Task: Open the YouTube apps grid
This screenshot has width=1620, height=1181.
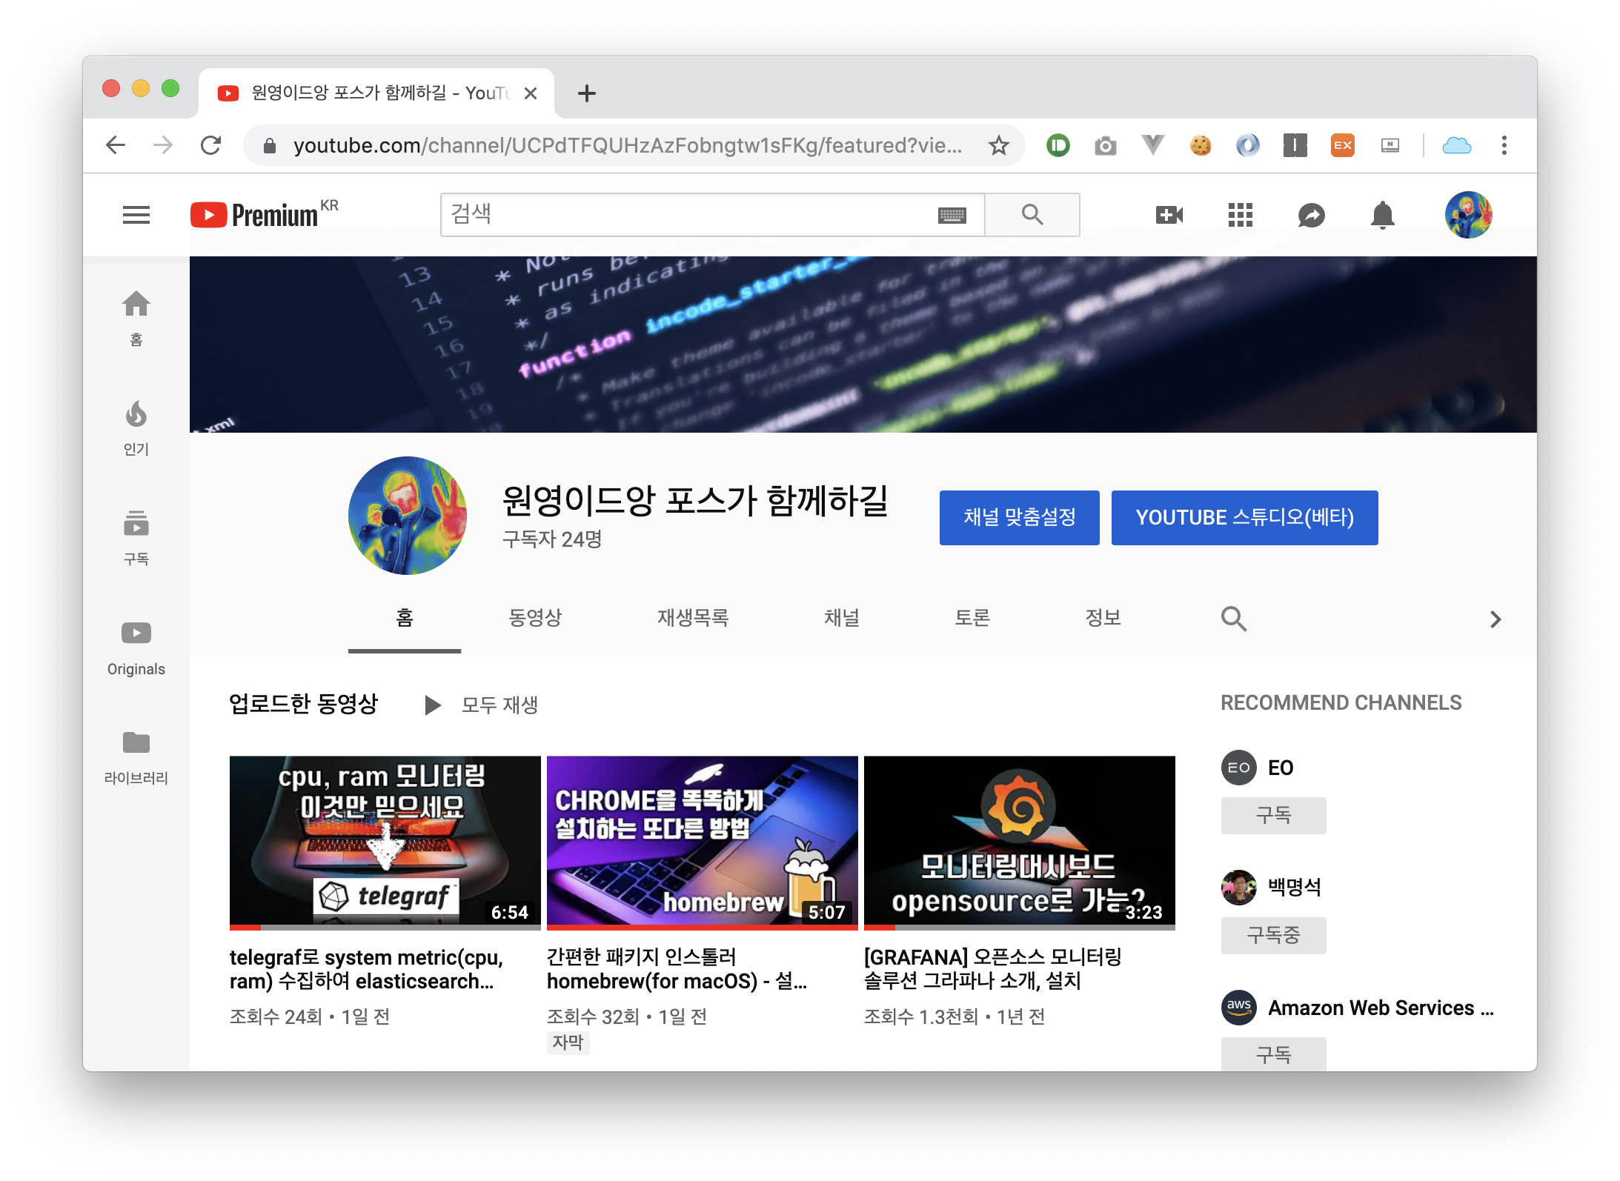Action: coord(1240,215)
